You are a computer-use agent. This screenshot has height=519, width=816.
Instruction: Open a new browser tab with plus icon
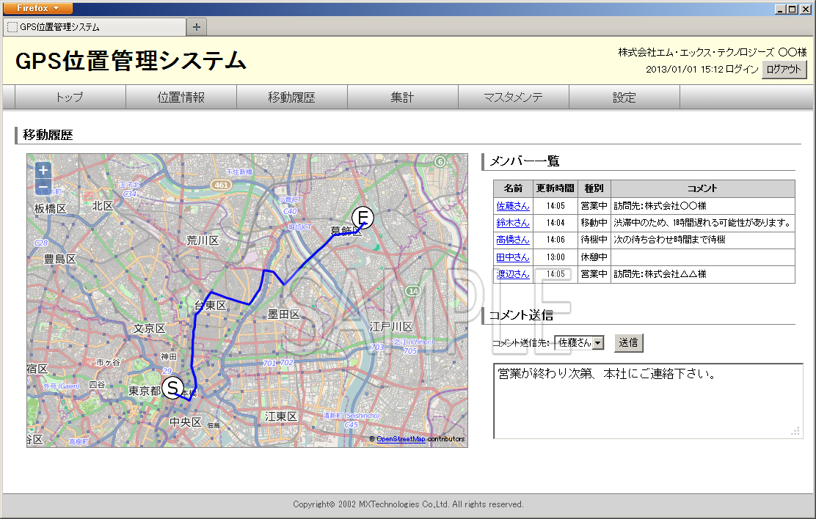point(197,27)
